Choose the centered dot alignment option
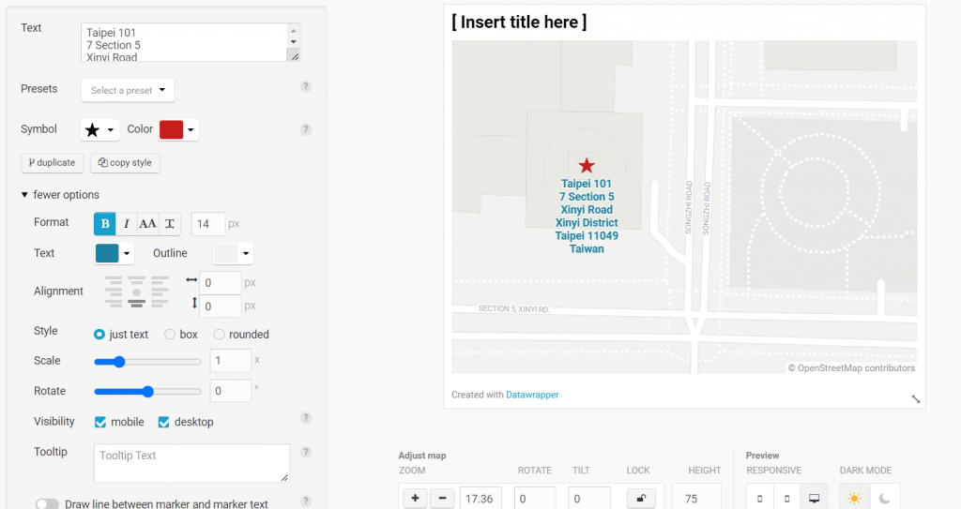Image resolution: width=961 pixels, height=509 pixels. click(137, 292)
